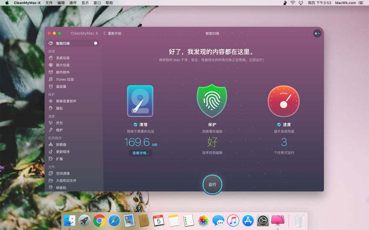The height and width of the screenshot is (230, 369).
Task: Open 邮件附件 (Mail Attachments) section
Action: point(62,72)
